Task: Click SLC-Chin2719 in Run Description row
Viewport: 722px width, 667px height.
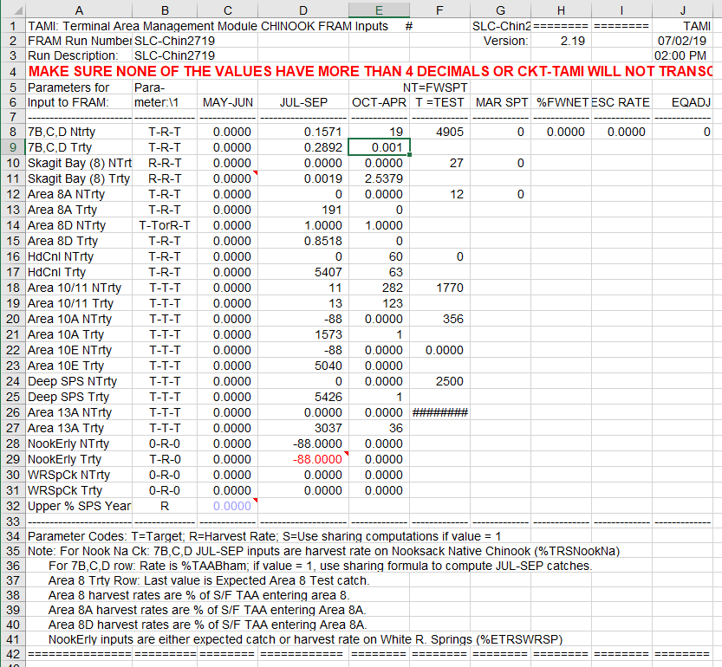Action: 174,55
